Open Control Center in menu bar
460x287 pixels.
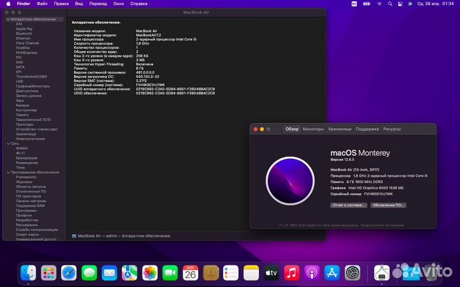click(x=400, y=4)
